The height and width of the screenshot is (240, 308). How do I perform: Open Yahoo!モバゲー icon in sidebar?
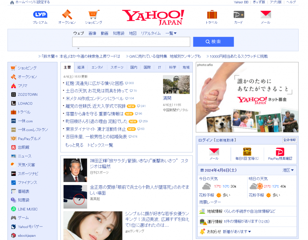pos(13,227)
